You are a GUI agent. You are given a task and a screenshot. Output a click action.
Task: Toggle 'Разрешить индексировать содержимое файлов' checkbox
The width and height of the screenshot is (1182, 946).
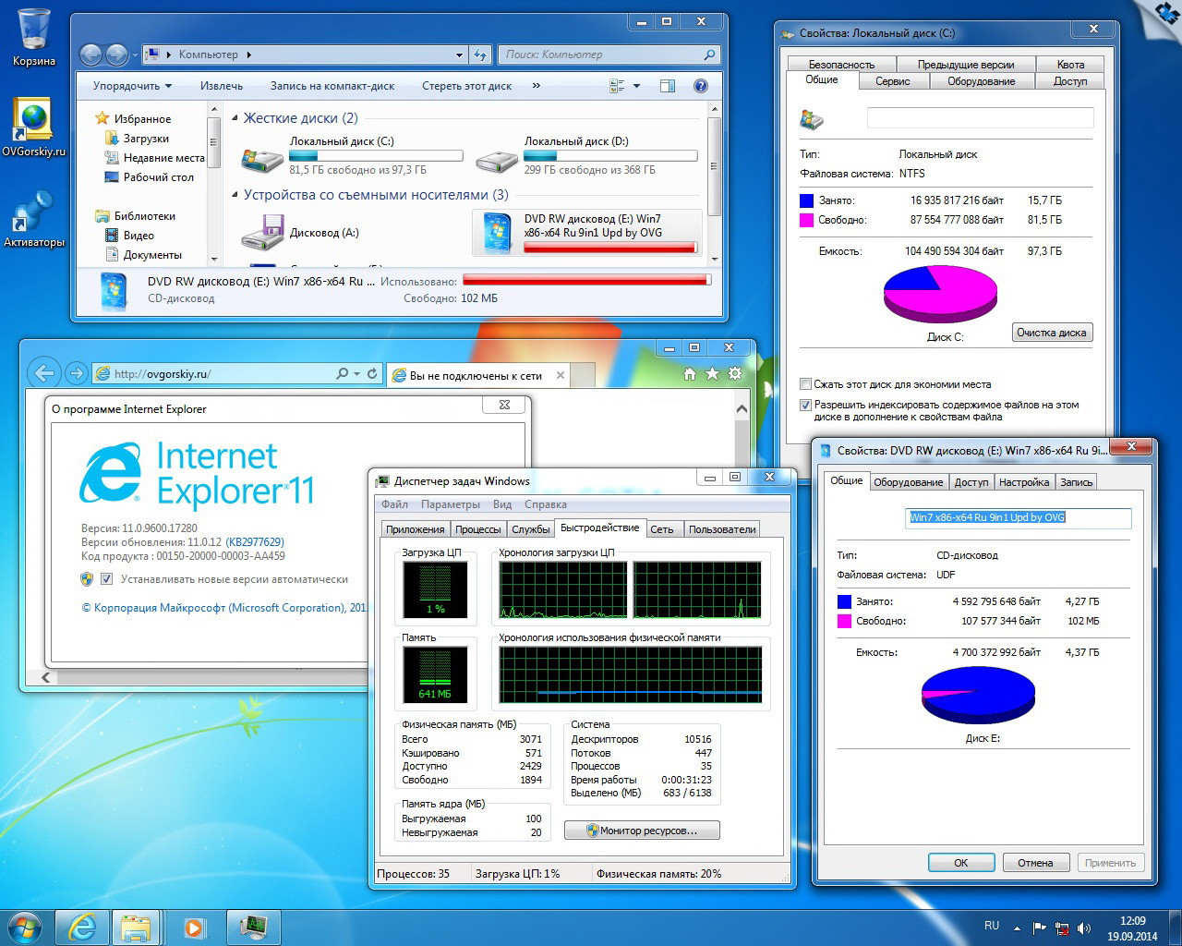coord(805,405)
